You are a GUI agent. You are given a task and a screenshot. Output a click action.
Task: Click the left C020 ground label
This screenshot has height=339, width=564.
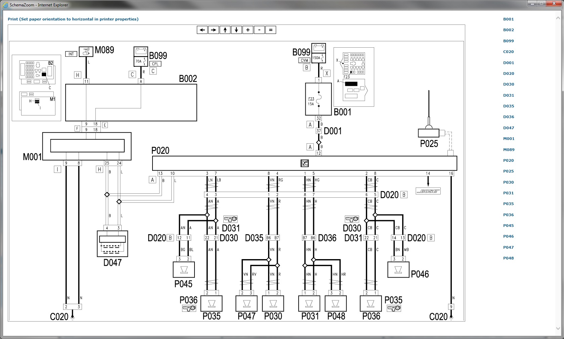pos(59,317)
